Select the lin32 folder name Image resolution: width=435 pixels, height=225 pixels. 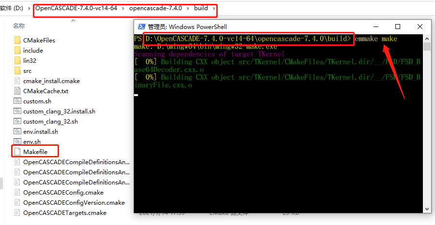click(30, 61)
